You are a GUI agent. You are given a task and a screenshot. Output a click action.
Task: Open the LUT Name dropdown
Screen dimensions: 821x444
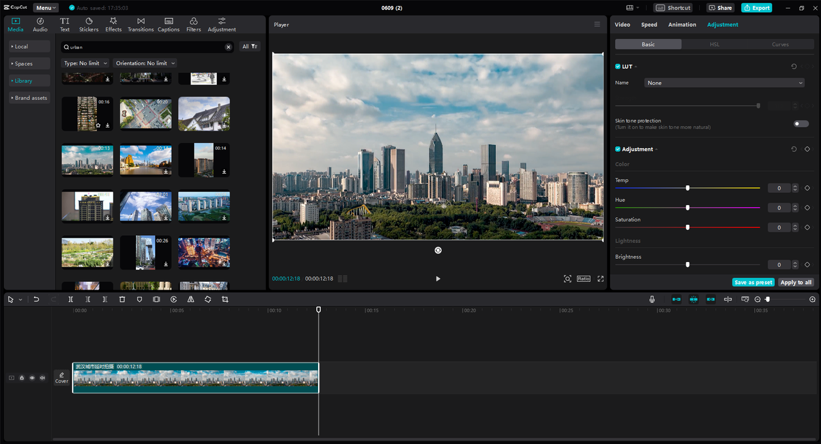click(724, 83)
